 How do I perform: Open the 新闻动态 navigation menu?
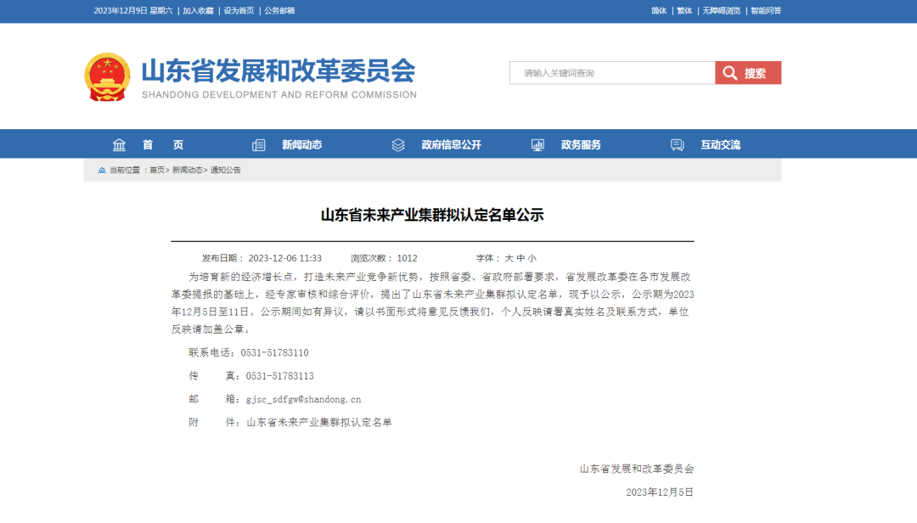[301, 145]
